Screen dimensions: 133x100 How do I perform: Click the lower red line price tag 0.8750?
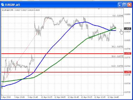pyautogui.click(x=127, y=72)
